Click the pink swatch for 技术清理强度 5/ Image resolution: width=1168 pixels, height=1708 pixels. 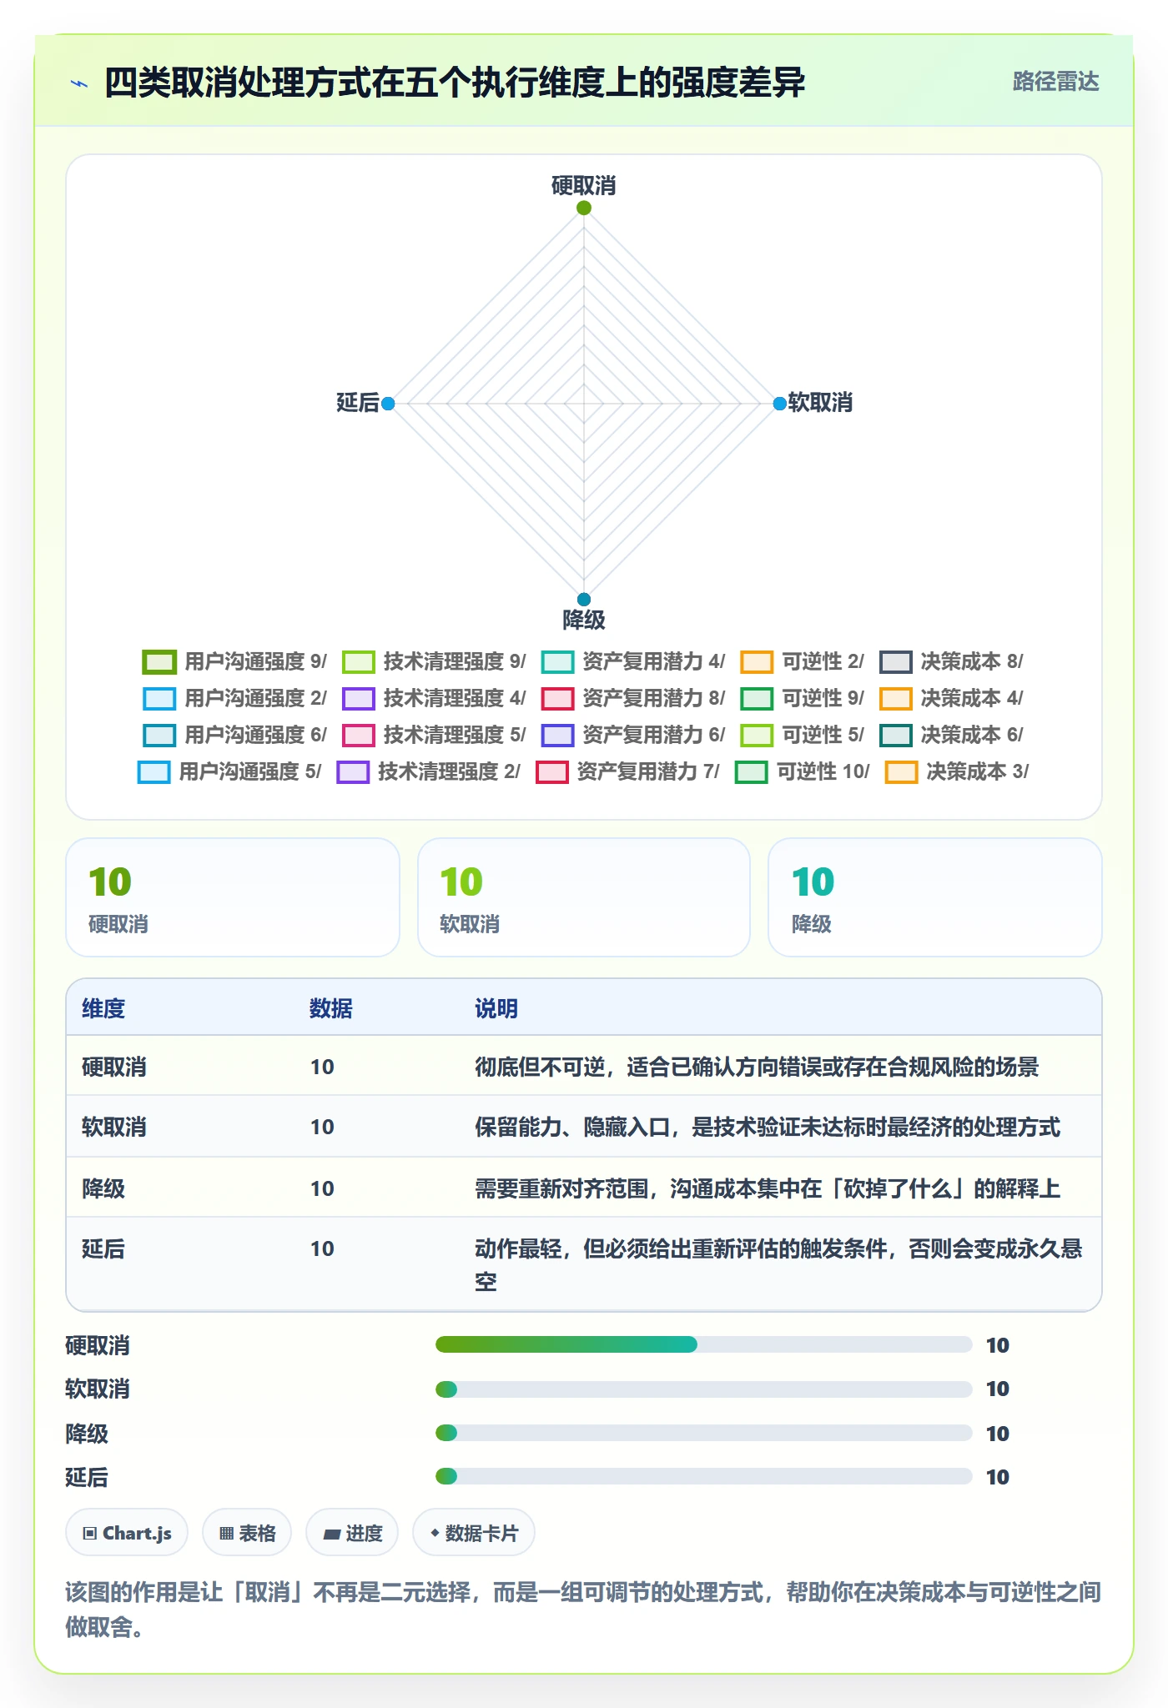pos(359,735)
